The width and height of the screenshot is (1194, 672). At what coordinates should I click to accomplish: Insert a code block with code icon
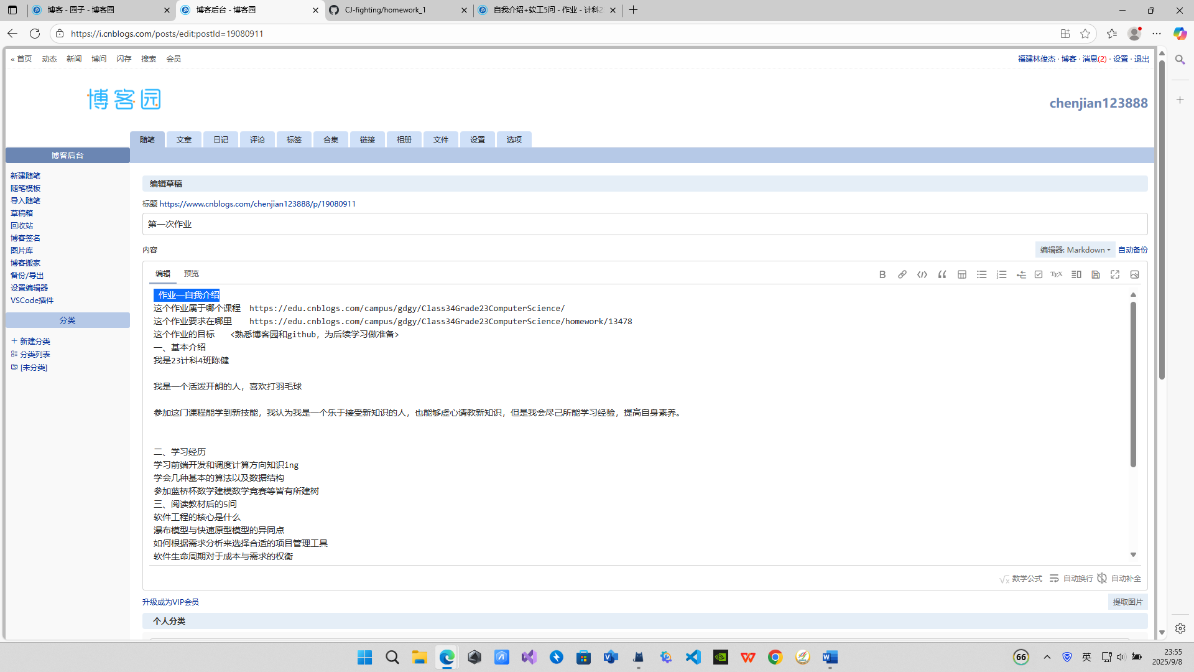tap(922, 274)
